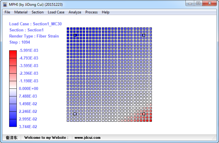219x143 pixels.
Task: Click the resize grip in status bar corner
Action: (214, 138)
